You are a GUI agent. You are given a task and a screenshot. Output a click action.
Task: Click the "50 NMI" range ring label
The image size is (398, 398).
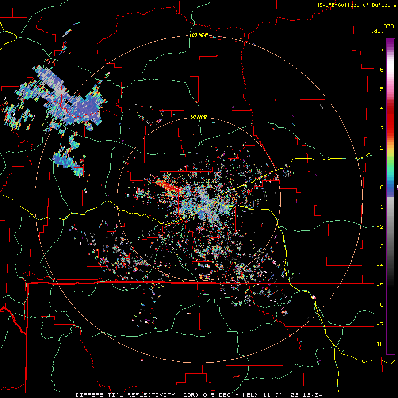(199, 117)
